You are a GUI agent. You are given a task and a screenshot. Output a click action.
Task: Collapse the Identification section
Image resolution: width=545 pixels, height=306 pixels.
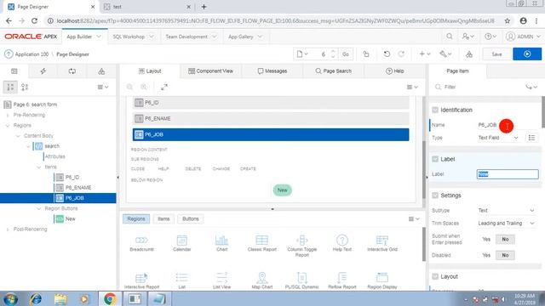(435, 110)
